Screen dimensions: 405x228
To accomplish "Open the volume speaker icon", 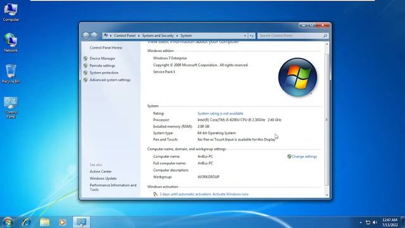I will coord(375,222).
